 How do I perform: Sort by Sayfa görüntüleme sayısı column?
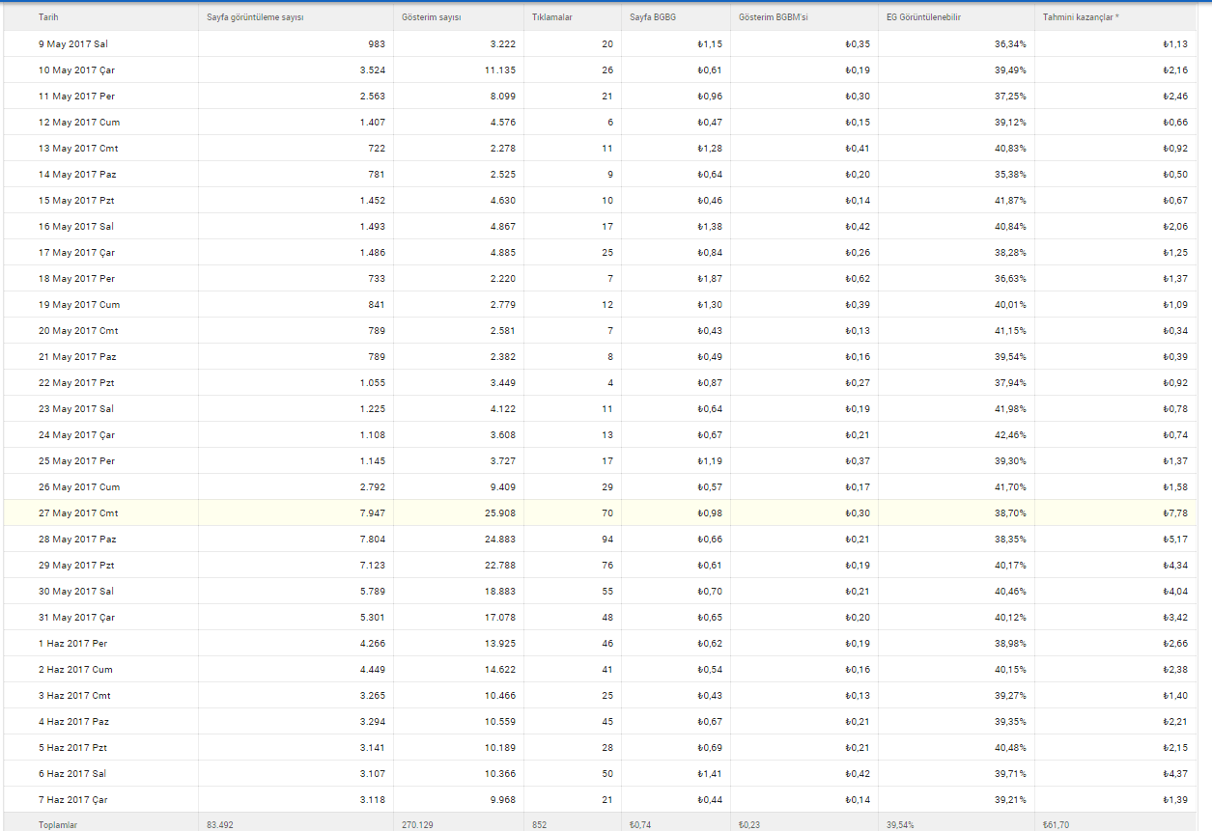(x=257, y=17)
